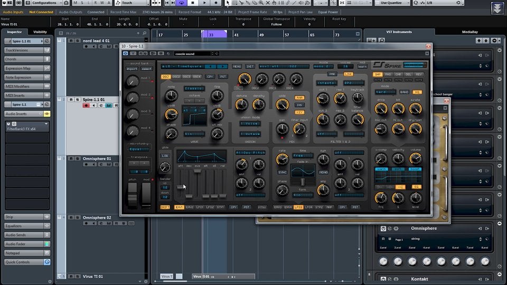The image size is (507, 285).
Task: Toggle the LFO SYNC button in Spire
Action: click(x=282, y=173)
